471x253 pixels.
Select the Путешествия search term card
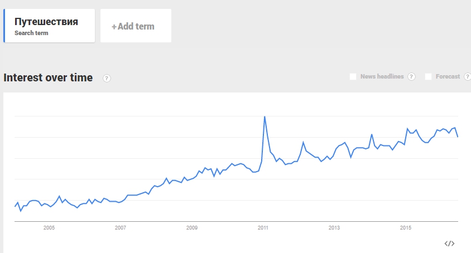click(x=49, y=26)
